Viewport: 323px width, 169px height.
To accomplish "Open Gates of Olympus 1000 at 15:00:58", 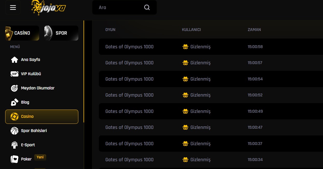I will click(x=129, y=47).
